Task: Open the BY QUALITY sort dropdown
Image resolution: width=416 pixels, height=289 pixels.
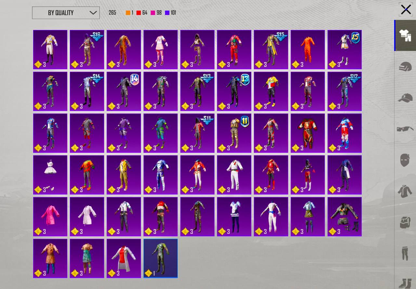Action: (66, 13)
